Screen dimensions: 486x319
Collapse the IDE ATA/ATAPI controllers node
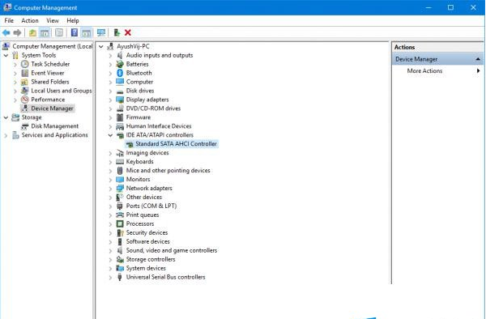point(110,135)
